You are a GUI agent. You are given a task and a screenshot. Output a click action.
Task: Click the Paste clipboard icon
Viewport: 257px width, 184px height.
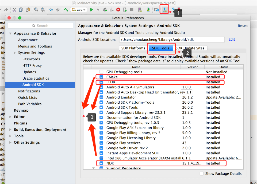pyautogui.click(x=28, y=10)
